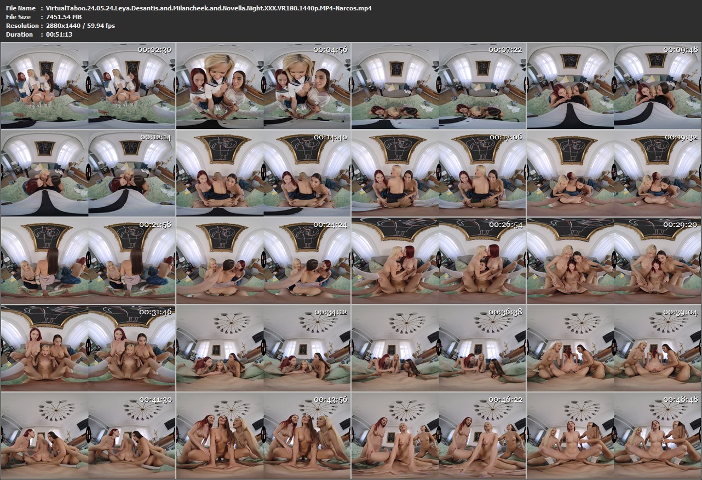
Task: Choose the frame labeled 00:48:48
Action: point(614,435)
